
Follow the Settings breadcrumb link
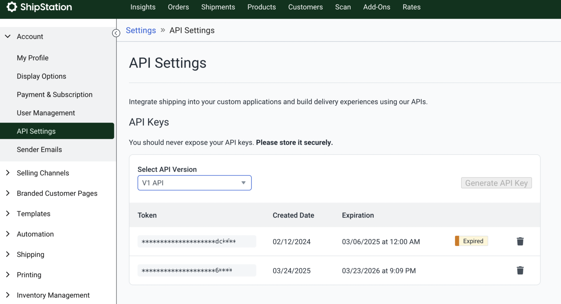[141, 30]
